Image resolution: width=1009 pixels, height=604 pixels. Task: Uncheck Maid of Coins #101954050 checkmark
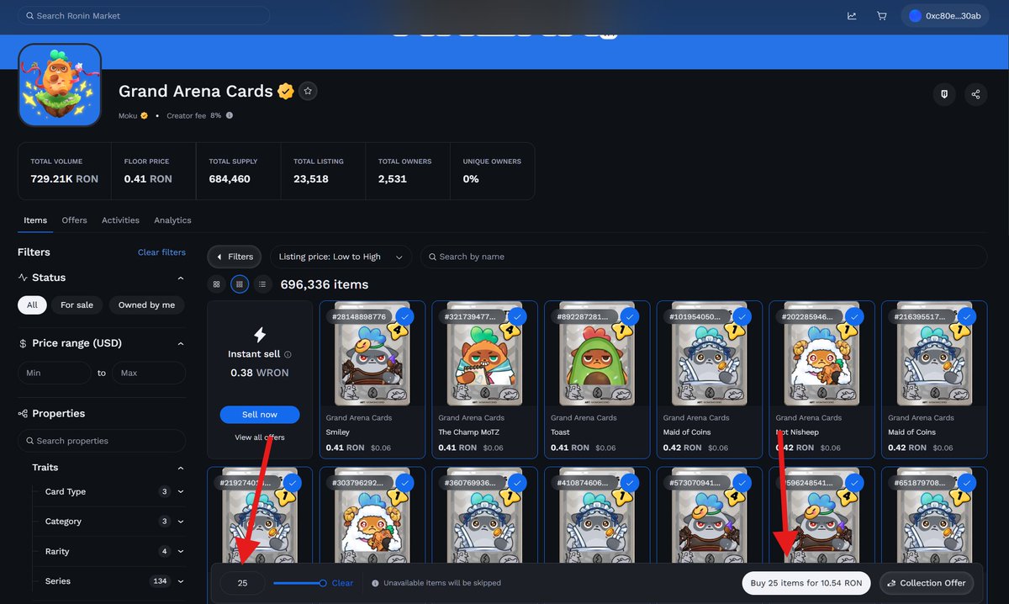742,316
